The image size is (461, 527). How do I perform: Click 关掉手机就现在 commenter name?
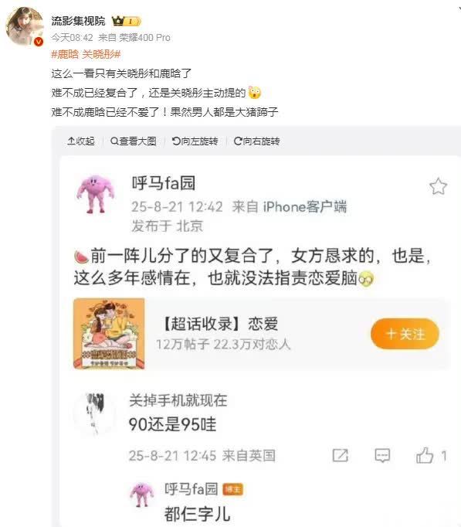tap(178, 400)
